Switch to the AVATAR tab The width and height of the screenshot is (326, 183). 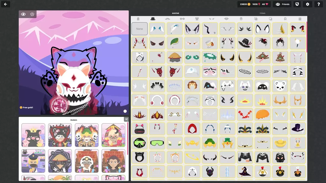pyautogui.click(x=175, y=13)
